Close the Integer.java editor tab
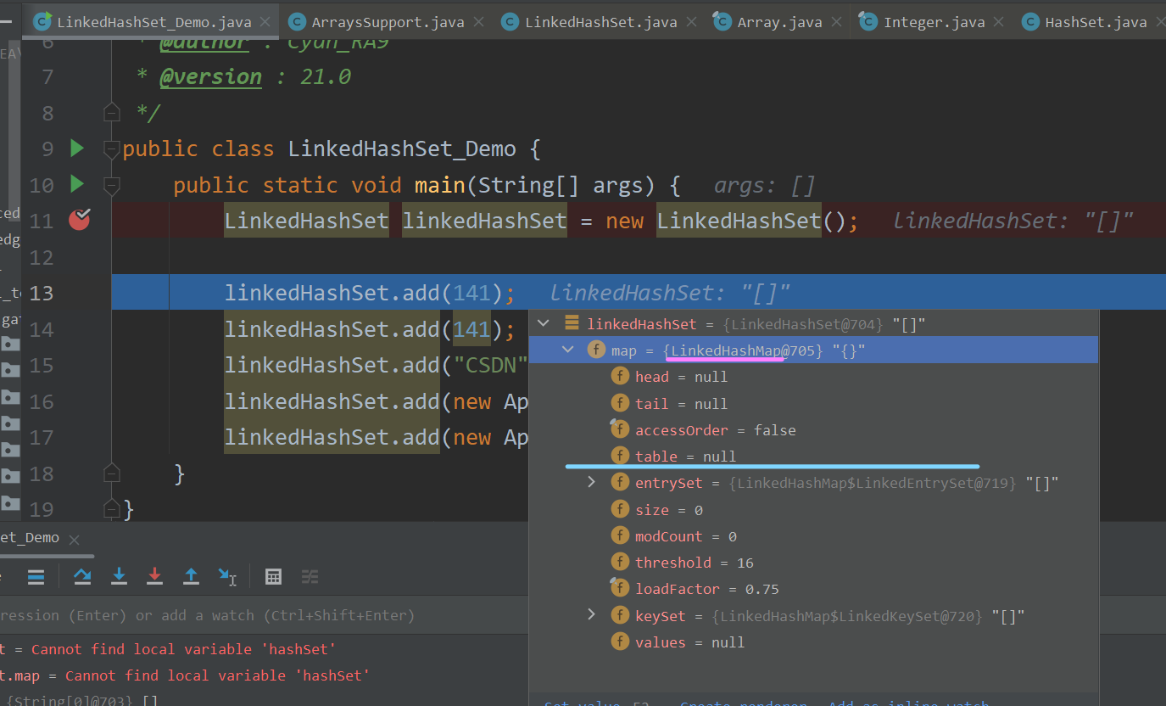The width and height of the screenshot is (1166, 706). (1000, 23)
